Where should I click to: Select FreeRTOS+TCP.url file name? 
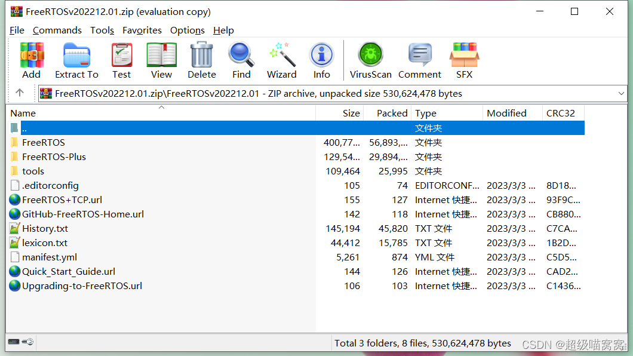click(x=62, y=200)
